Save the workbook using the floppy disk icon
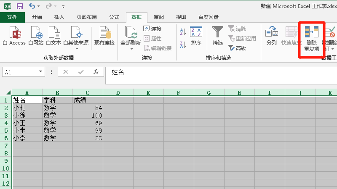Image resolution: width=337 pixels, height=189 pixels. (20, 6)
